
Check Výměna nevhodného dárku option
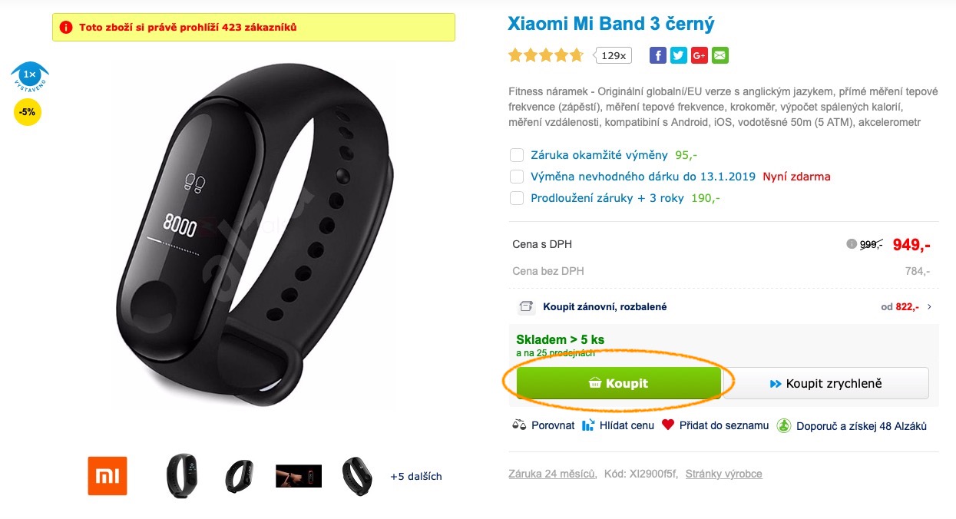click(517, 177)
